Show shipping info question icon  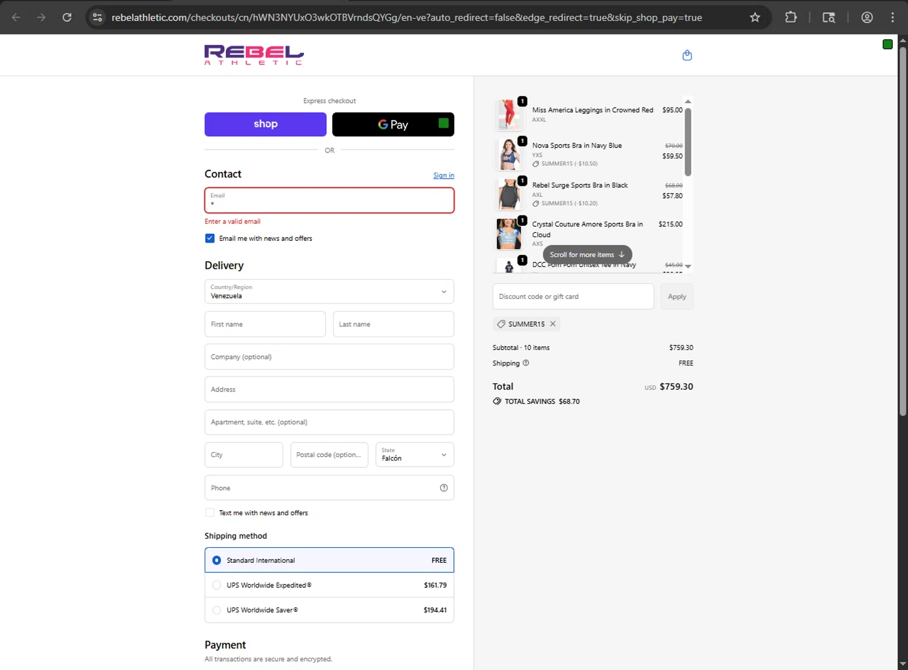[526, 363]
